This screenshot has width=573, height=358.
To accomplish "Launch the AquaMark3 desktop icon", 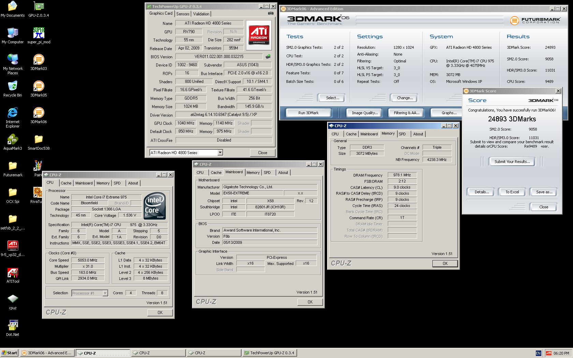I will [x=13, y=142].
